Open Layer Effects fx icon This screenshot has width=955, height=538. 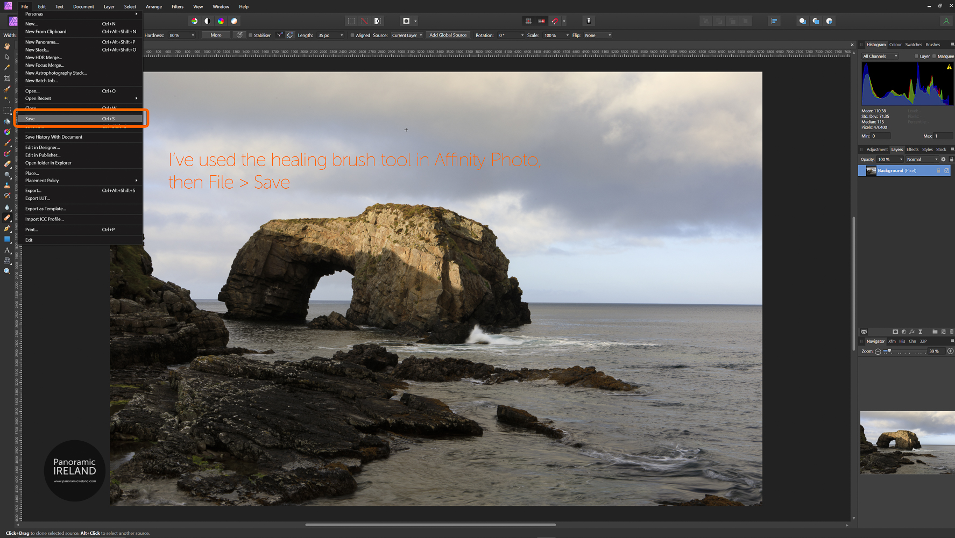coord(912,332)
